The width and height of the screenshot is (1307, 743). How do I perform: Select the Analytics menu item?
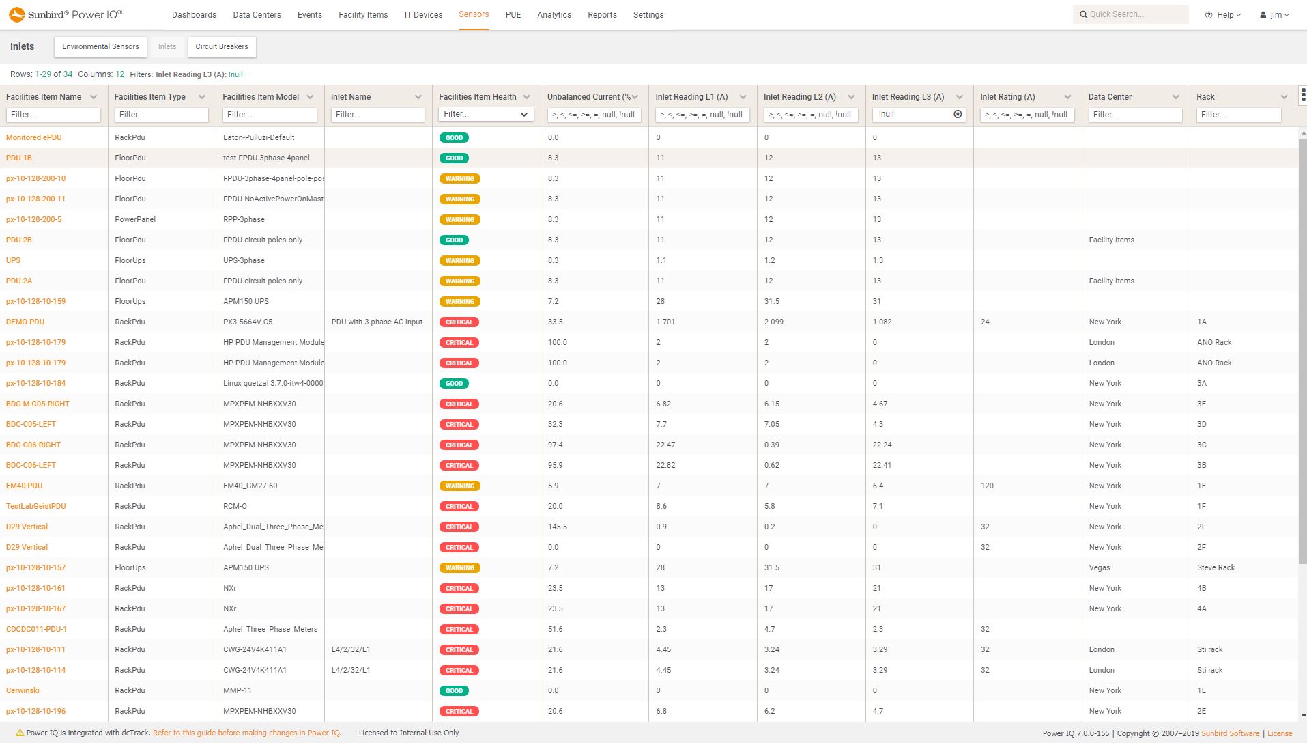click(x=554, y=14)
